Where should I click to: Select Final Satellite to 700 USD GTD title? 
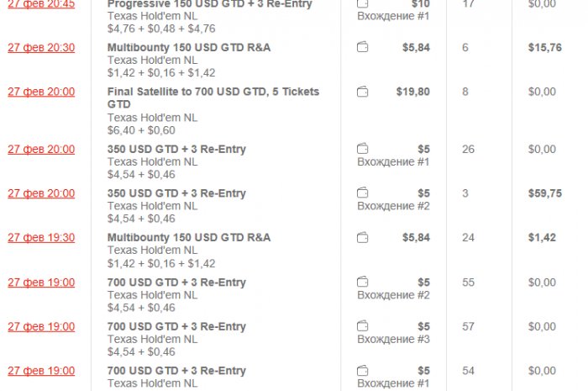(213, 92)
